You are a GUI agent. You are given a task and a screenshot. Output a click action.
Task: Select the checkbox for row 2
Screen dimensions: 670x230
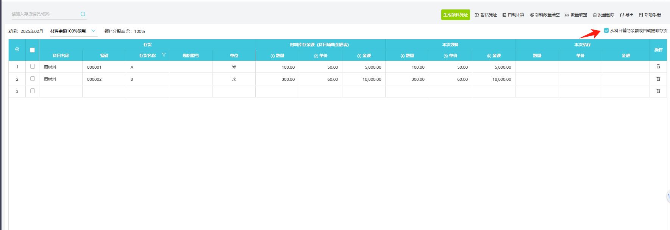(33, 79)
